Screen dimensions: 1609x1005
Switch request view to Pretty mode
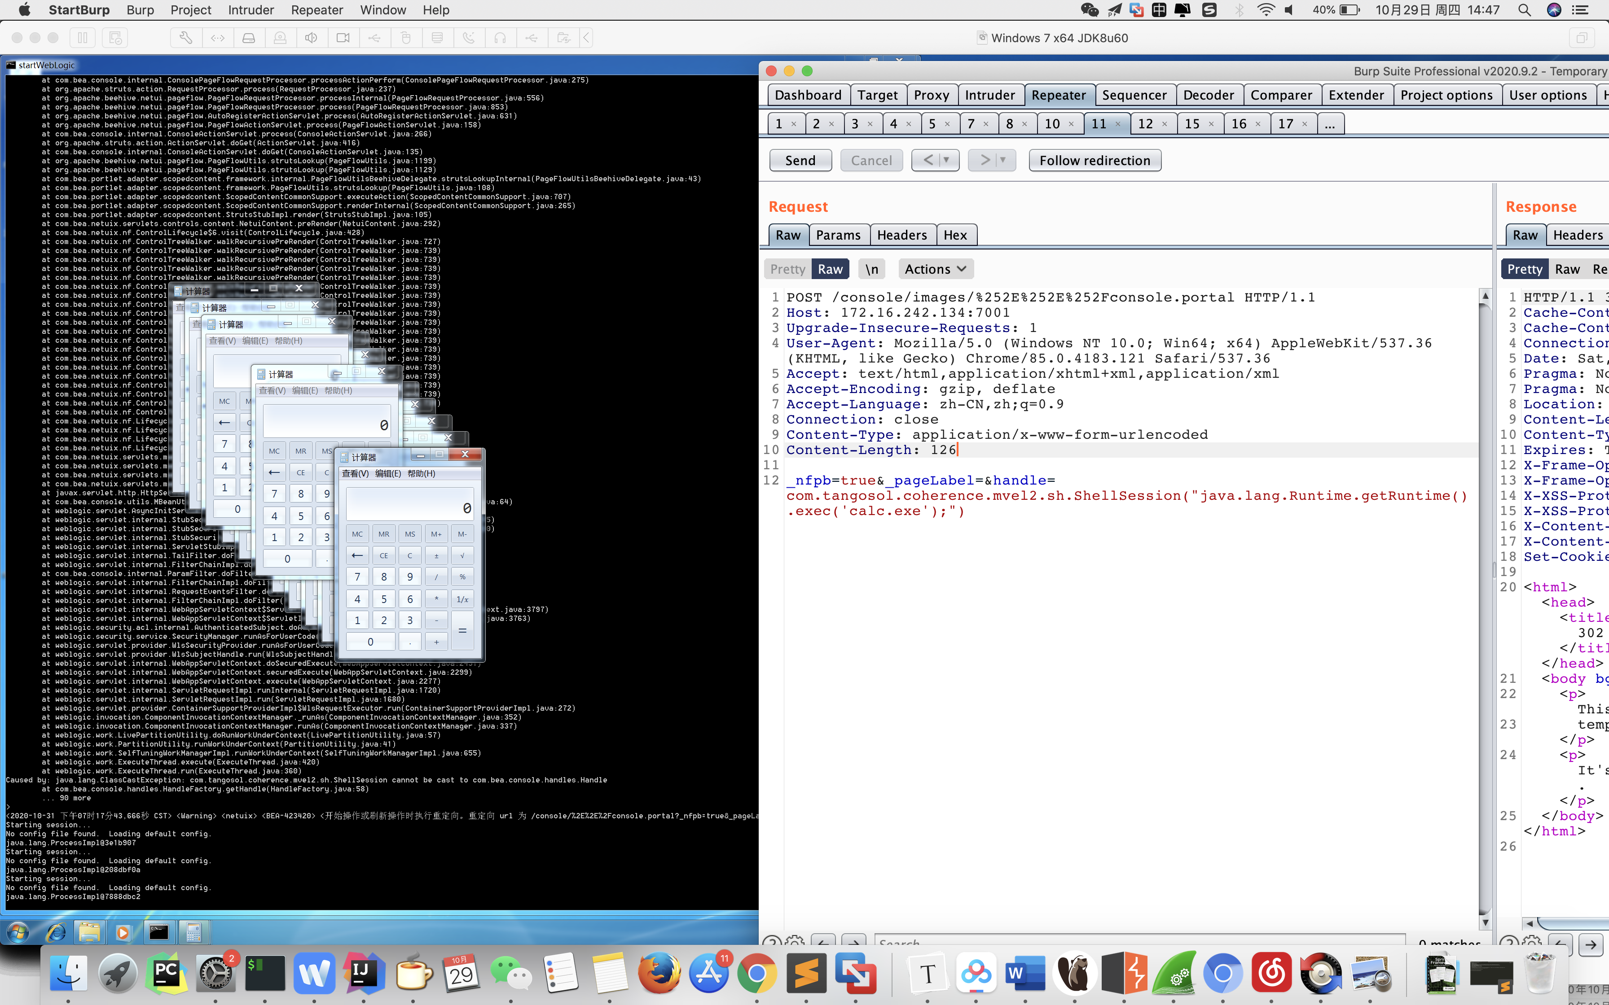click(x=787, y=269)
